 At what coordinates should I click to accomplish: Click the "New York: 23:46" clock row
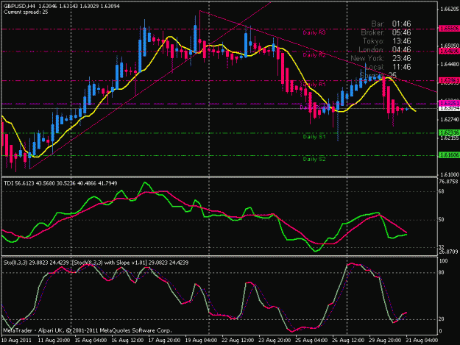[x=381, y=58]
